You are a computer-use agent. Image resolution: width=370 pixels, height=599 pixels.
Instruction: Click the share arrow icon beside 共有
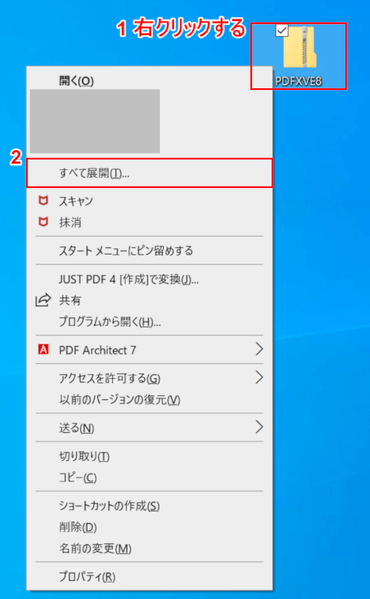(43, 300)
